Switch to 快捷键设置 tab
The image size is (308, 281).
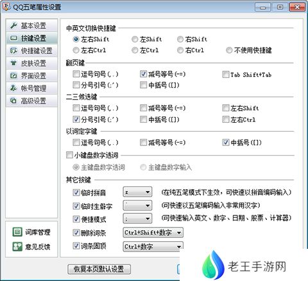point(31,51)
